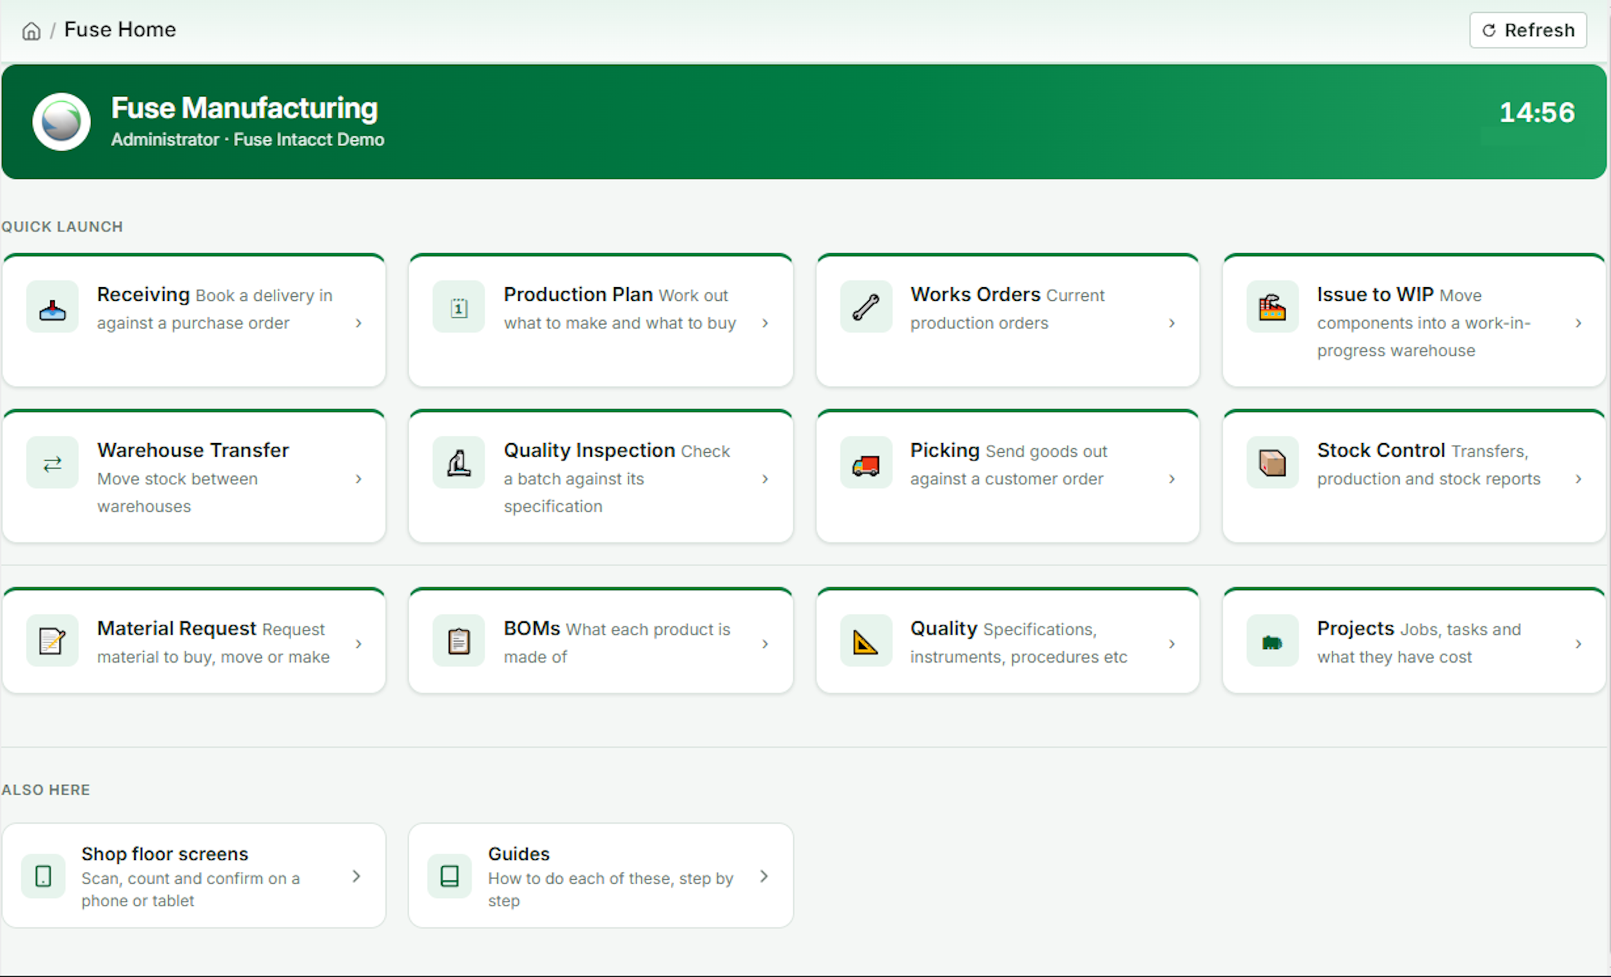Click 'what they have cost' description
This screenshot has width=1611, height=977.
tap(1394, 658)
